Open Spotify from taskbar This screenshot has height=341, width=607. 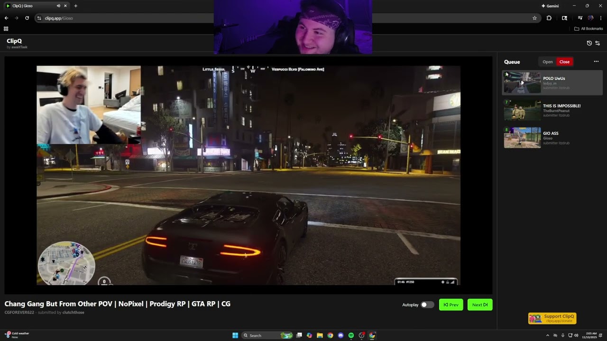351,335
